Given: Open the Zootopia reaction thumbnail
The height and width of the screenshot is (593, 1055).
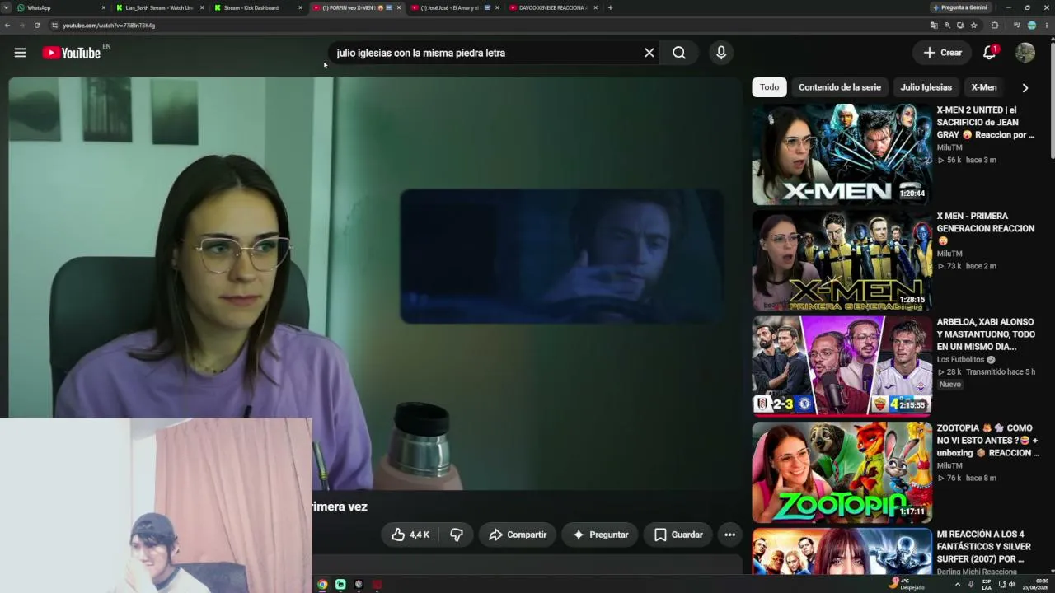Looking at the screenshot, I should click(x=842, y=473).
